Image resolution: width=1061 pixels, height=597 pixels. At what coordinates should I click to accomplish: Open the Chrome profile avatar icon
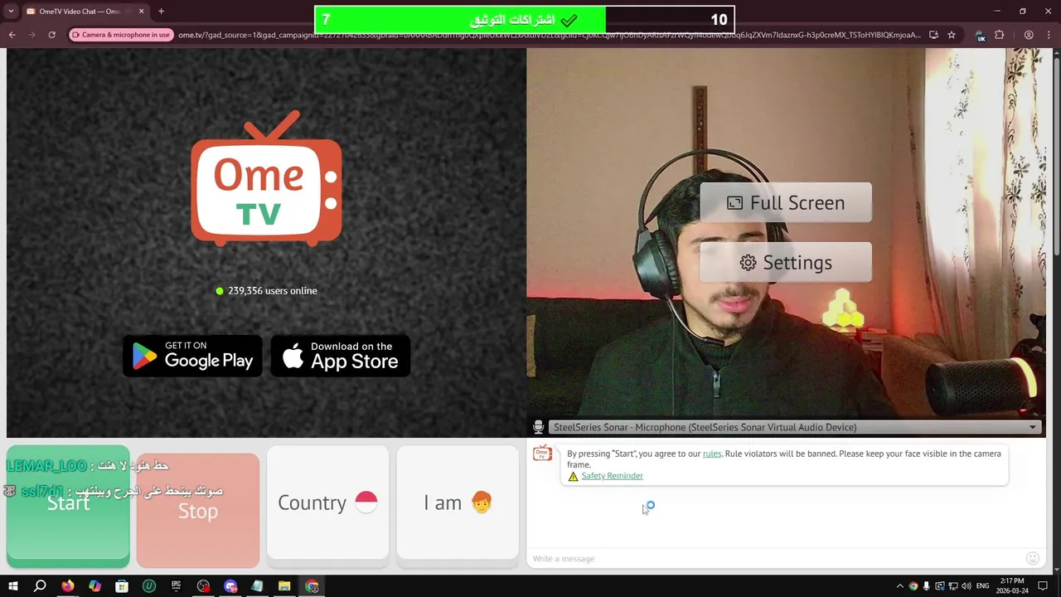pos(1029,35)
